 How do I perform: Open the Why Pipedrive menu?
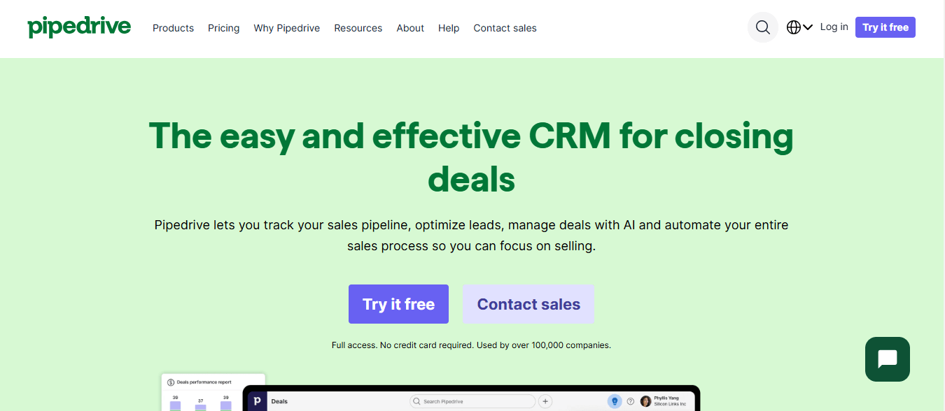pyautogui.click(x=287, y=28)
